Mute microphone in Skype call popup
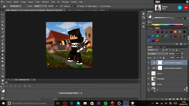189x106 pixels. pos(180,8)
